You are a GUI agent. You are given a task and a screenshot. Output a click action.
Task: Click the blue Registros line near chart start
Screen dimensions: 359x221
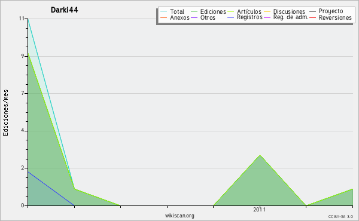tap(51, 189)
